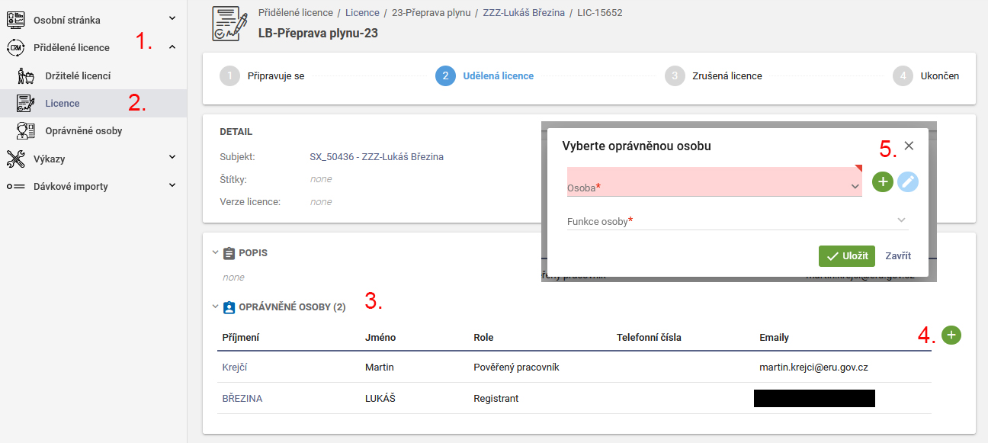Image resolution: width=988 pixels, height=443 pixels.
Task: Click the Osobní stránka icon in sidebar
Action: click(16, 20)
